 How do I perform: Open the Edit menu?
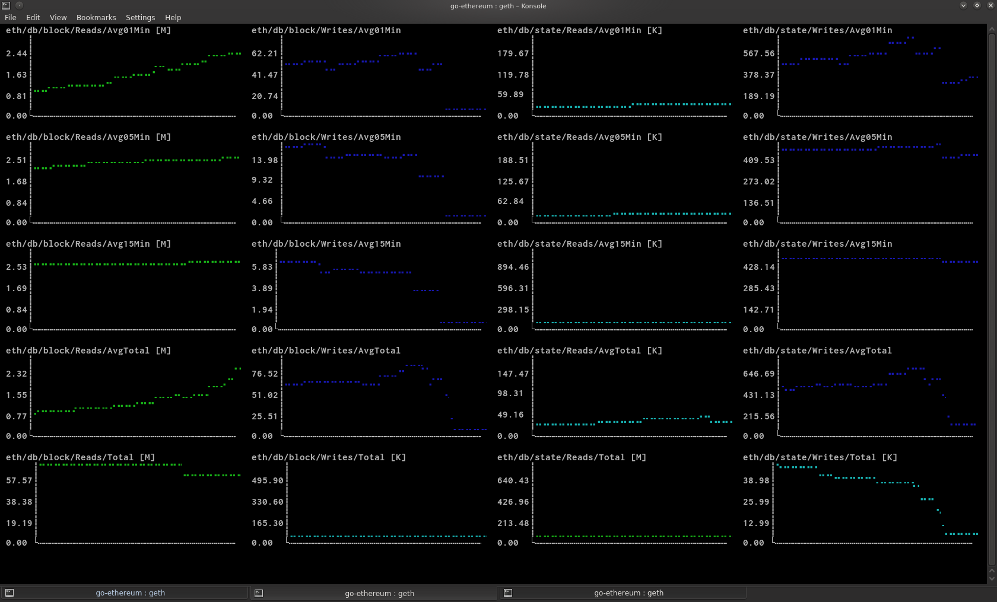pyautogui.click(x=33, y=18)
